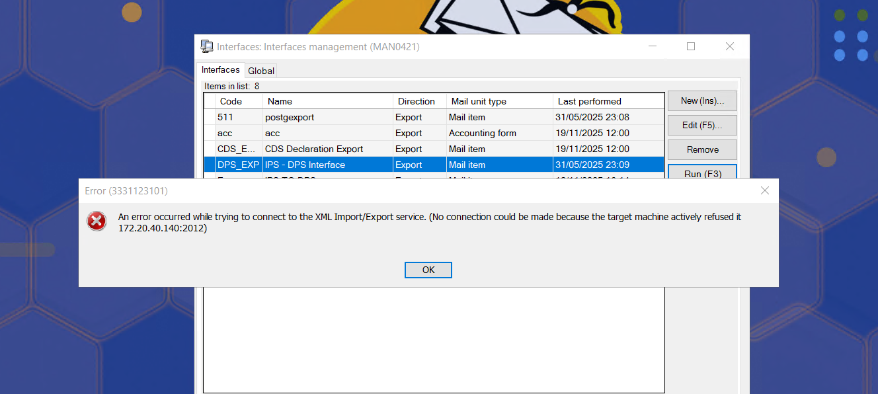Click the error message text about XML service

430,222
